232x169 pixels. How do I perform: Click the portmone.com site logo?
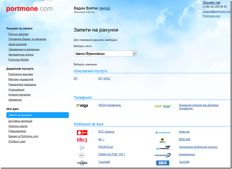coord(29,9)
